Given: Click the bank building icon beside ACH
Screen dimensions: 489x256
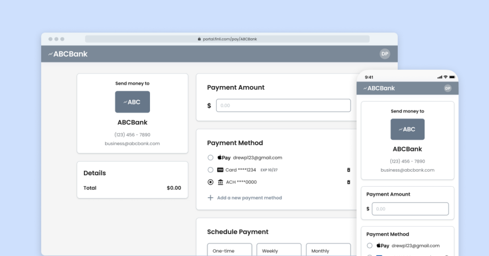Looking at the screenshot, I should [x=220, y=182].
